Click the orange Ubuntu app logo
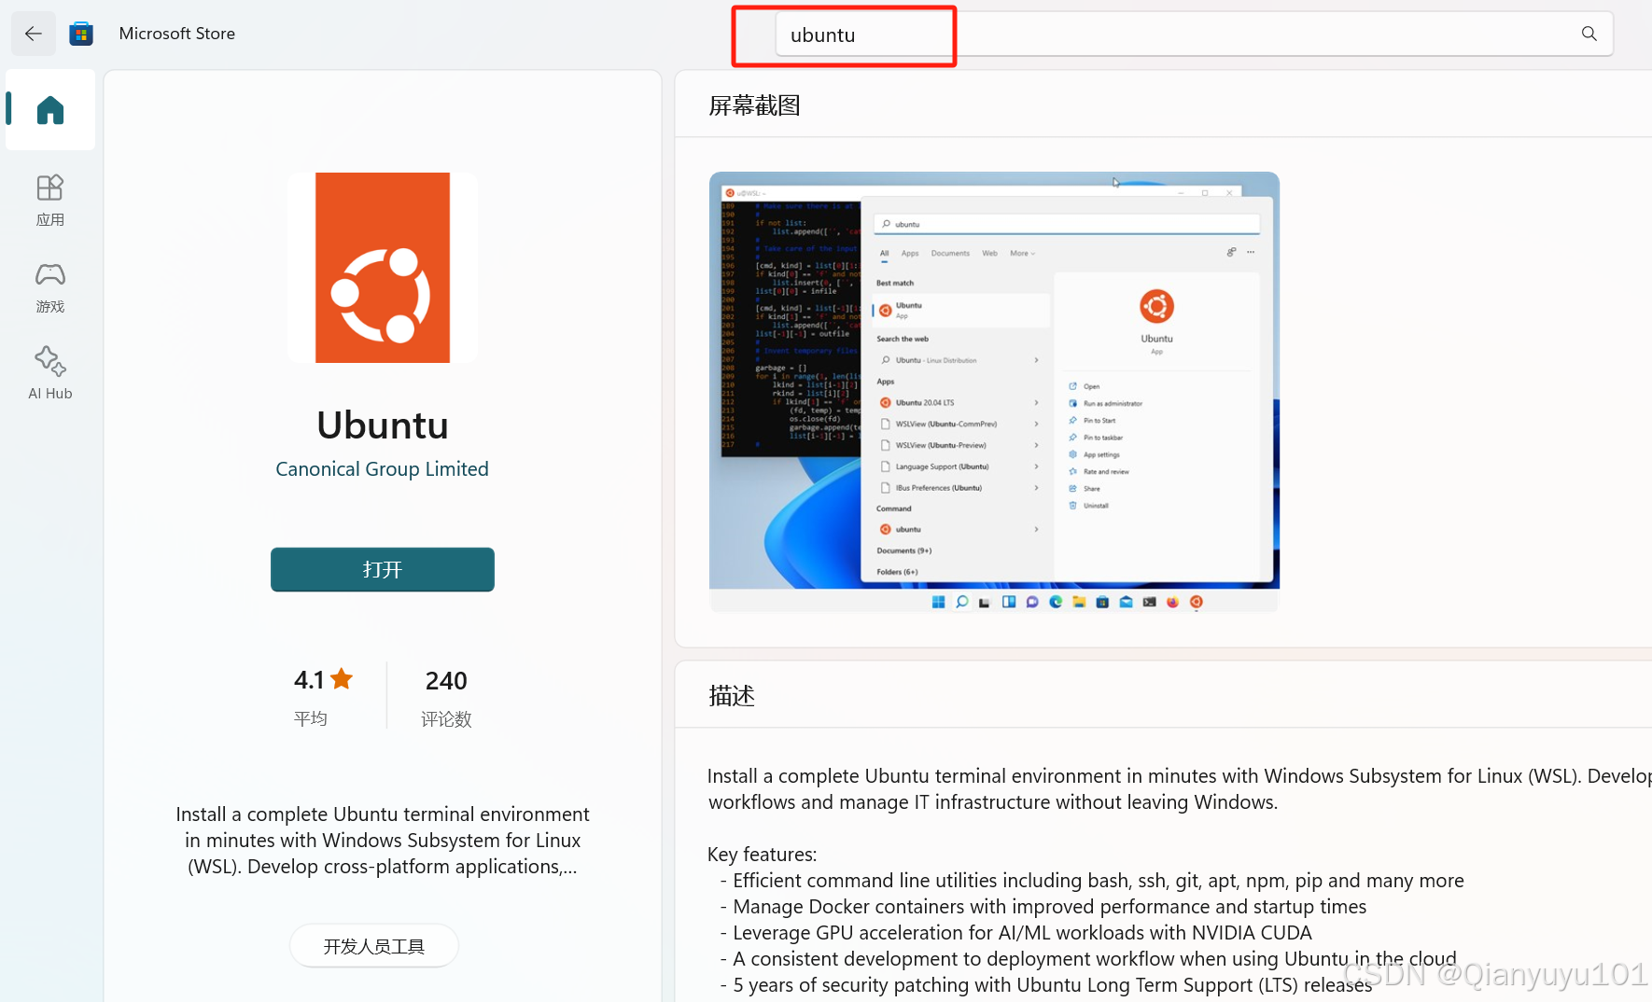This screenshot has height=1002, width=1652. point(382,268)
